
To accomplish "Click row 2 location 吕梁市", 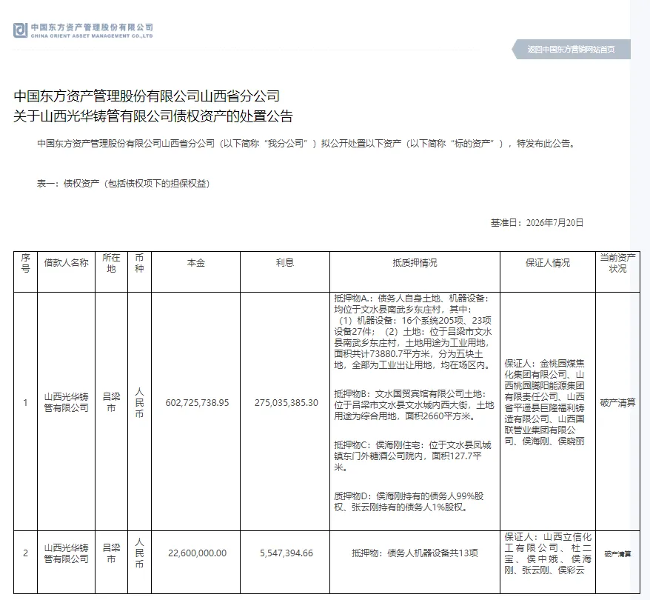I will pos(111,553).
